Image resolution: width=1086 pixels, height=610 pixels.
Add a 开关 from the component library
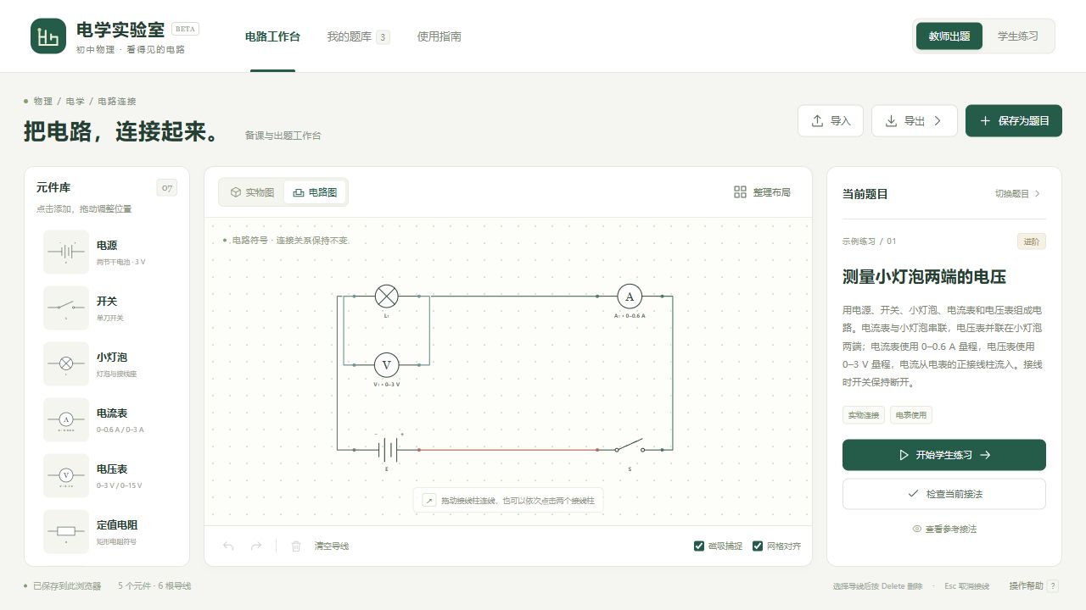(107, 308)
